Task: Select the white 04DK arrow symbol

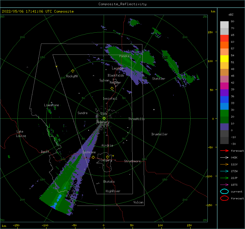Action: pyautogui.click(x=224, y=158)
